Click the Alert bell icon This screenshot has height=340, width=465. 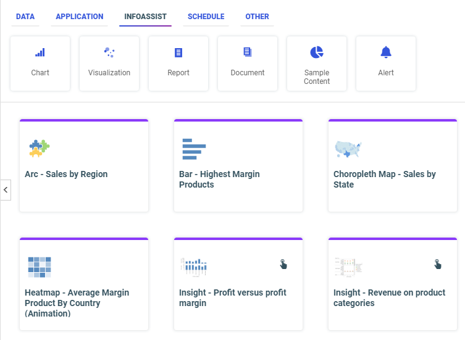pos(386,53)
